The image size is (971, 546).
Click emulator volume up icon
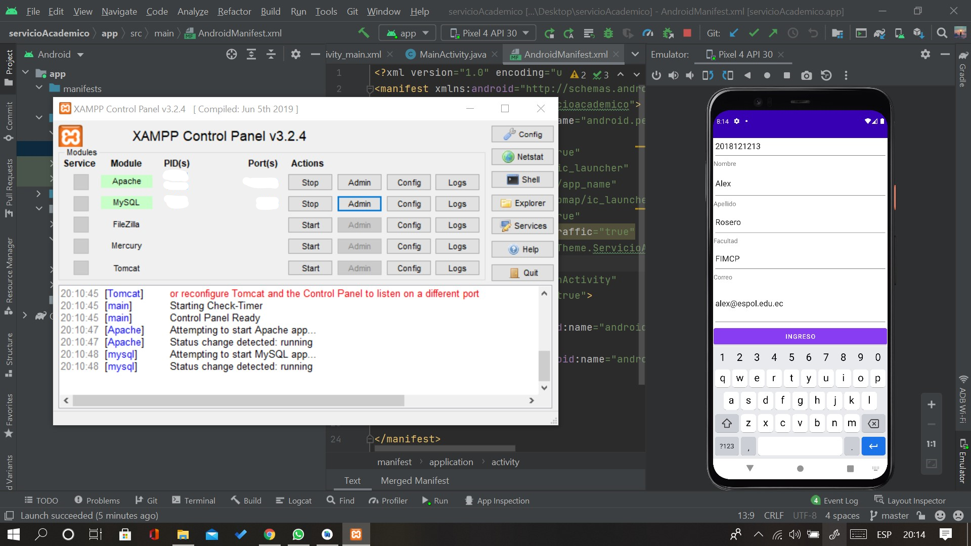coord(673,75)
